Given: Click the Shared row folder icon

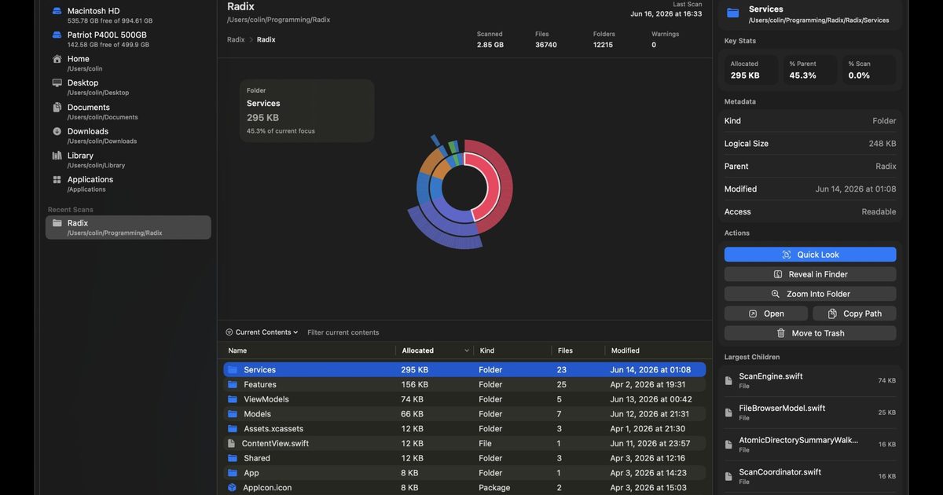Looking at the screenshot, I should (233, 458).
